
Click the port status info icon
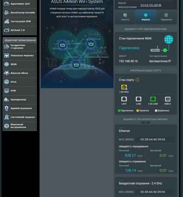(137, 80)
